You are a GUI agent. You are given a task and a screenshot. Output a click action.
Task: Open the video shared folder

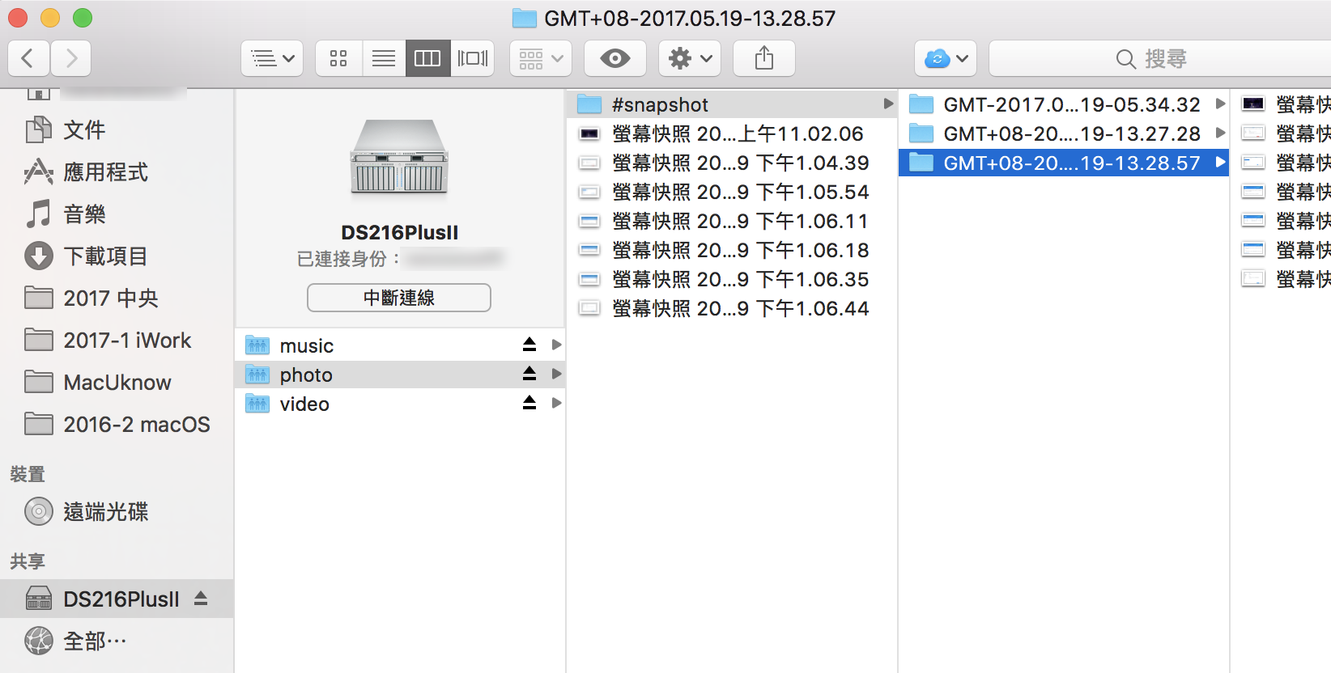(x=304, y=404)
